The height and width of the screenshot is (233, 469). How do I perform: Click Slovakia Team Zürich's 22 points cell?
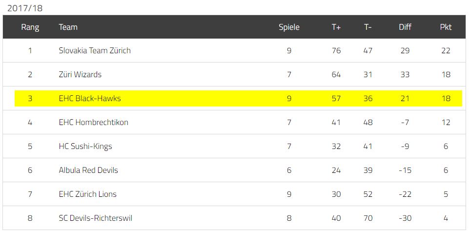pyautogui.click(x=446, y=50)
